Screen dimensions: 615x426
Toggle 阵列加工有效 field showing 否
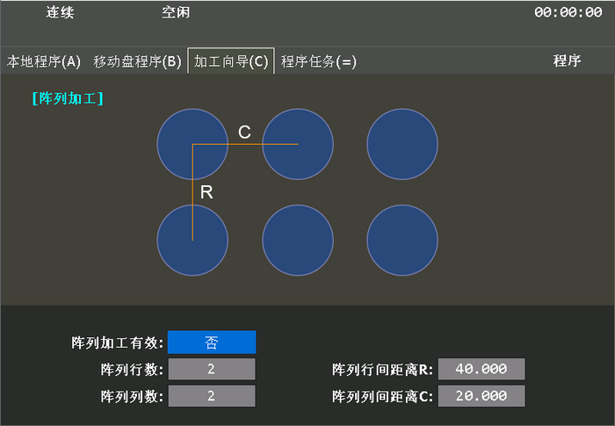pyautogui.click(x=212, y=342)
